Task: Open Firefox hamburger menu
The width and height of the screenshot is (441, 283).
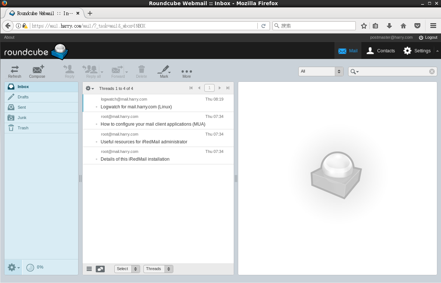Action: [x=433, y=26]
